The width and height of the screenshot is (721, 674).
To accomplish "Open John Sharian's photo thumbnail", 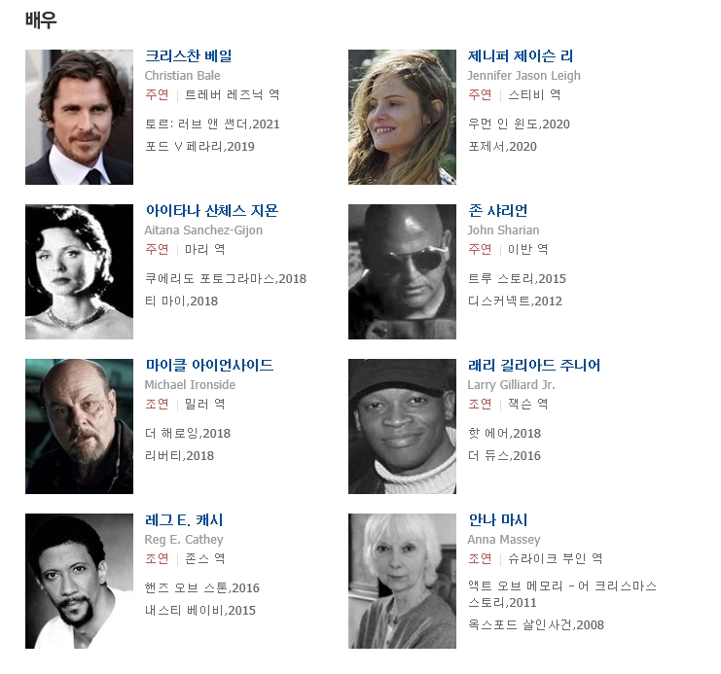I will [403, 271].
